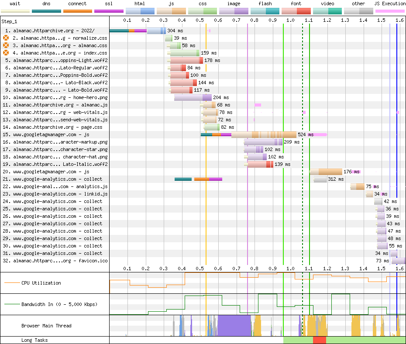406x344 pixels.
Task: Click the render-blocking icon beside almanac.css
Action: [6, 46]
